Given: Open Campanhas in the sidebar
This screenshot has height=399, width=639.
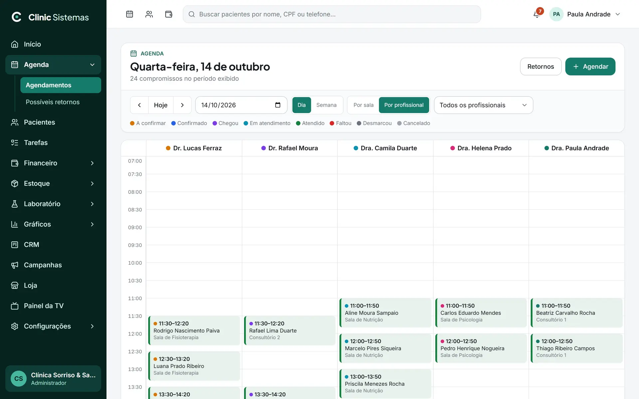Looking at the screenshot, I should point(53,265).
